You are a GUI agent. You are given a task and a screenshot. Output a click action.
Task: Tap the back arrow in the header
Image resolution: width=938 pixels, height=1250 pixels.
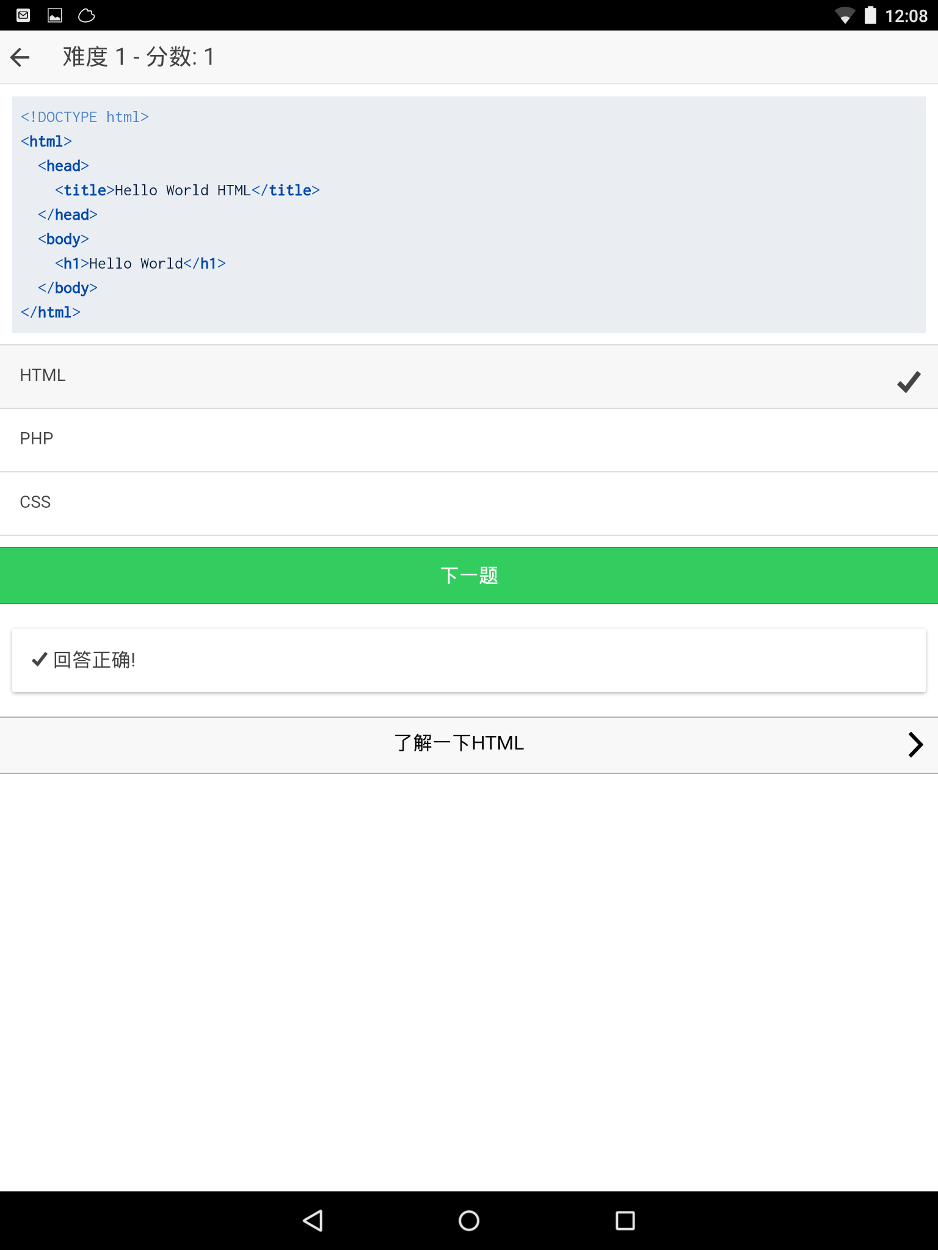pyautogui.click(x=20, y=57)
